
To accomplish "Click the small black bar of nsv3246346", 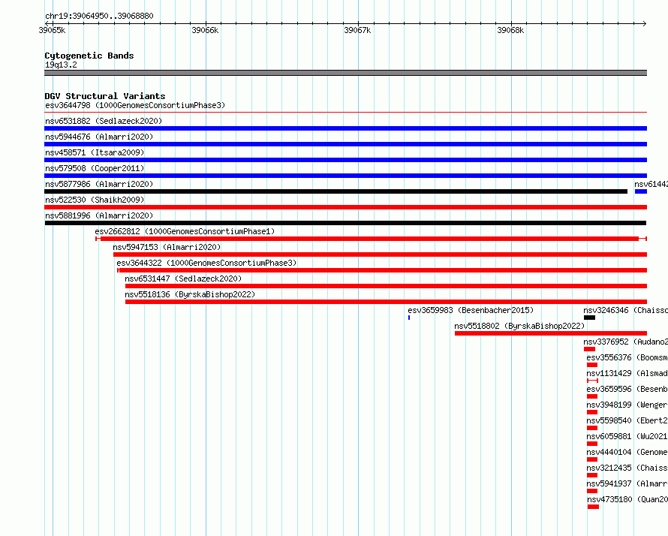I will pyautogui.click(x=590, y=318).
